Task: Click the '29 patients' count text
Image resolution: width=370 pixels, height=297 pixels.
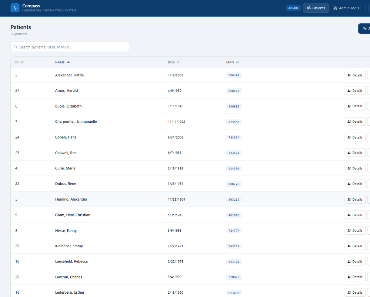Action: (x=19, y=34)
